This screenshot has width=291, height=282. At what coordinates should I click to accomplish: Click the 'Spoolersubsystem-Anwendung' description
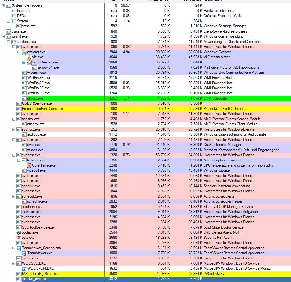pos(227,186)
